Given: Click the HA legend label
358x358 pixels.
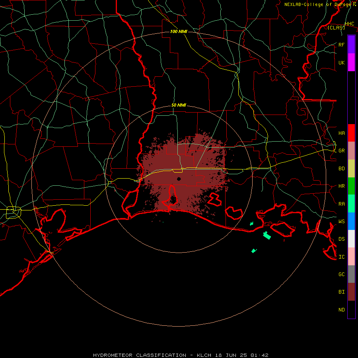Looking at the screenshot, I should point(341,133).
